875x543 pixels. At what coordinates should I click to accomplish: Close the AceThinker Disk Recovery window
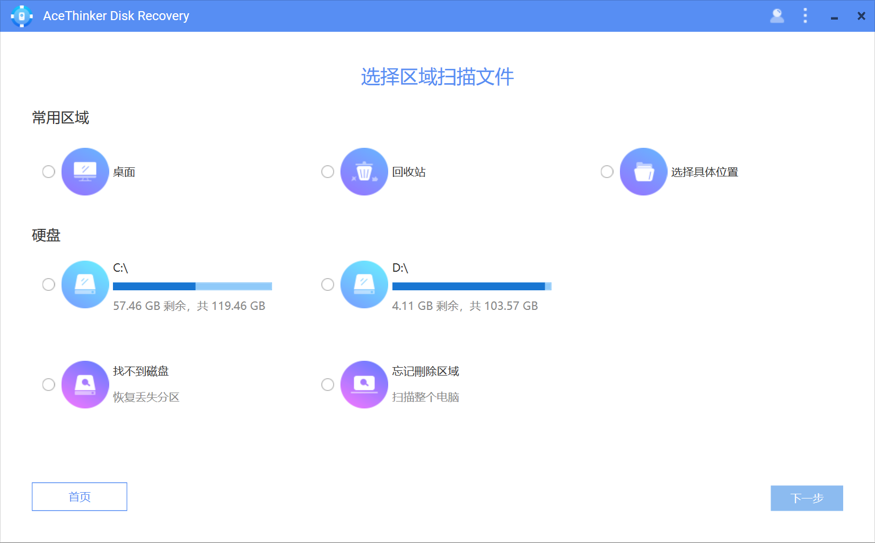861,16
